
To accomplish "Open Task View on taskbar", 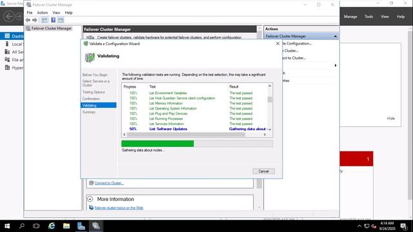I will tap(36, 226).
